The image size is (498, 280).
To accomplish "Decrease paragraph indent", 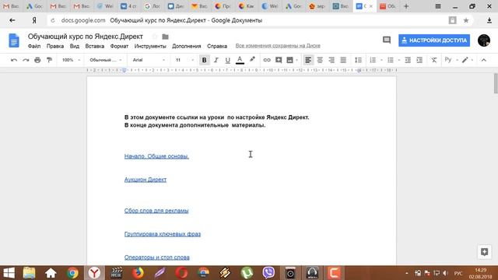I will (x=408, y=60).
